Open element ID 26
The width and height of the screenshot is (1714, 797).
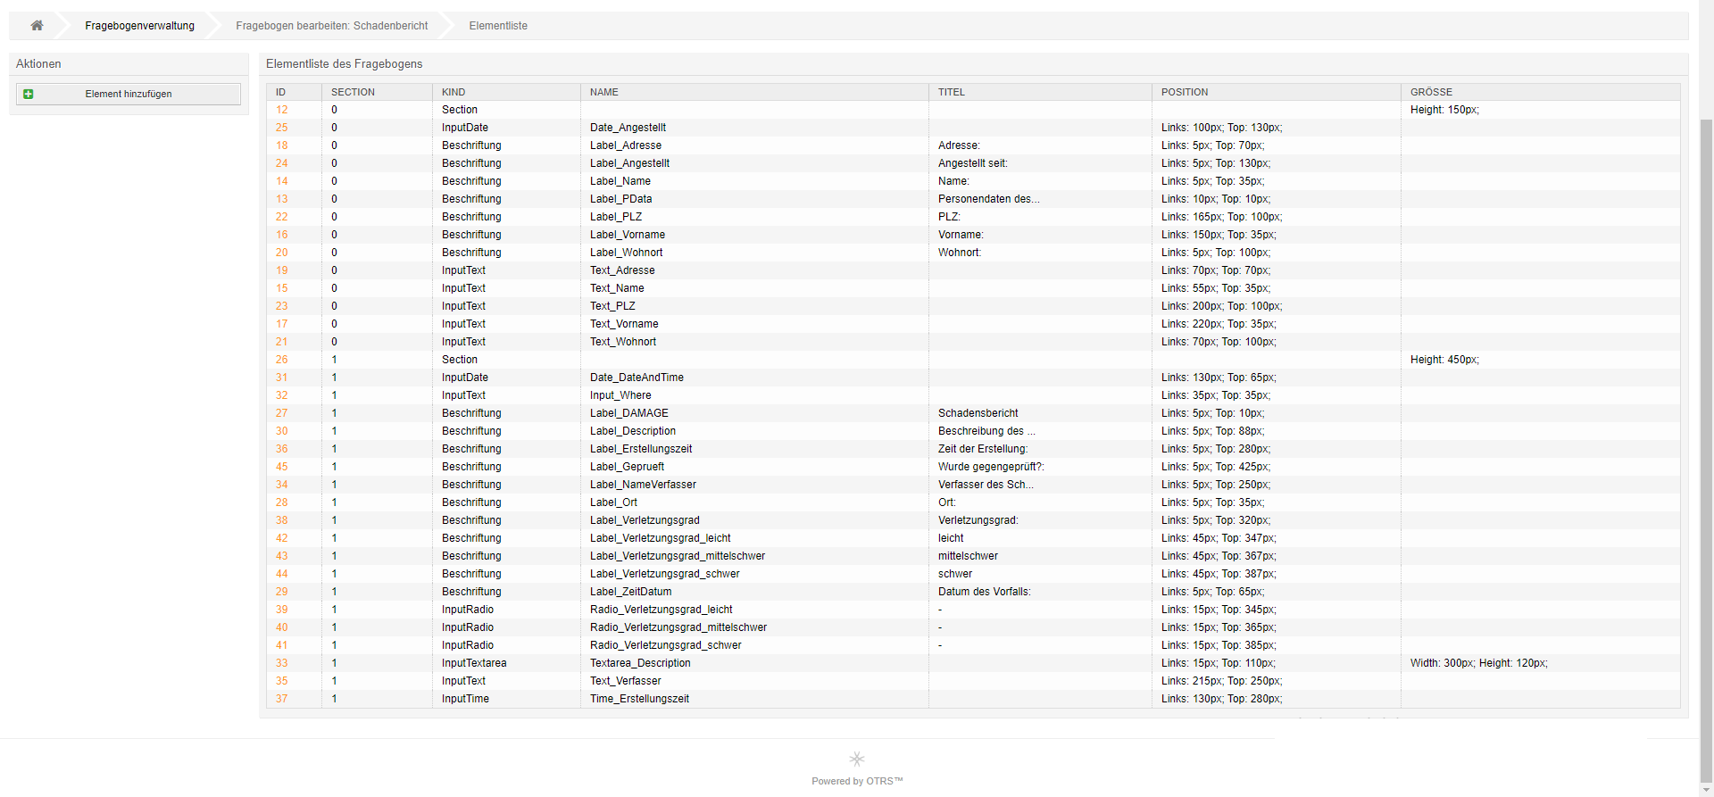(282, 360)
